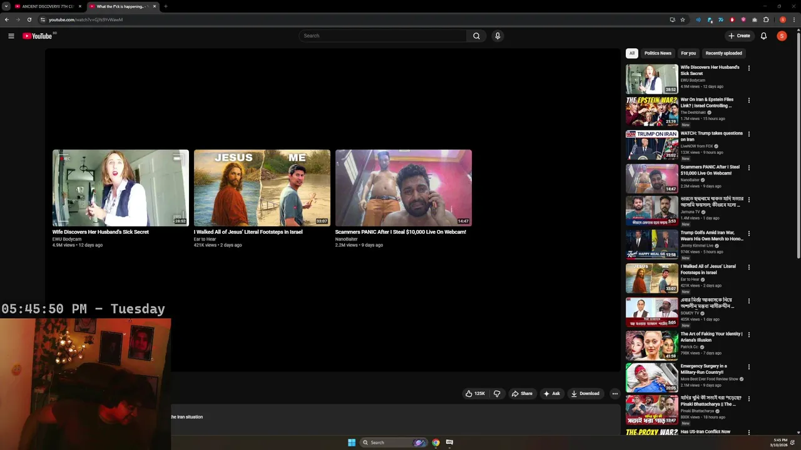Open Has US-Iran Conflict Now sidebar video
The image size is (801, 450).
coord(706,432)
